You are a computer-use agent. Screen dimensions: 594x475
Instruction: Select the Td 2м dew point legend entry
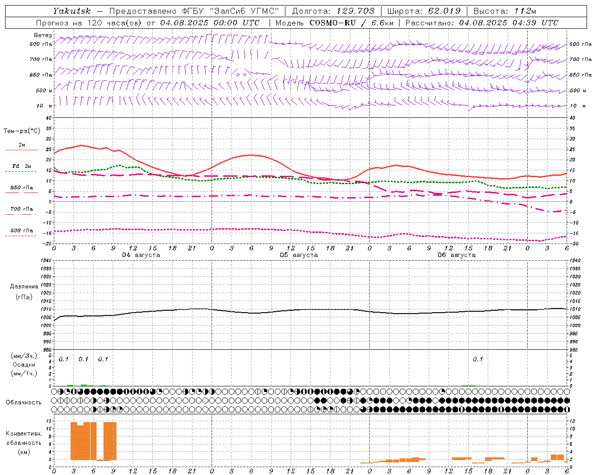[x=21, y=167]
